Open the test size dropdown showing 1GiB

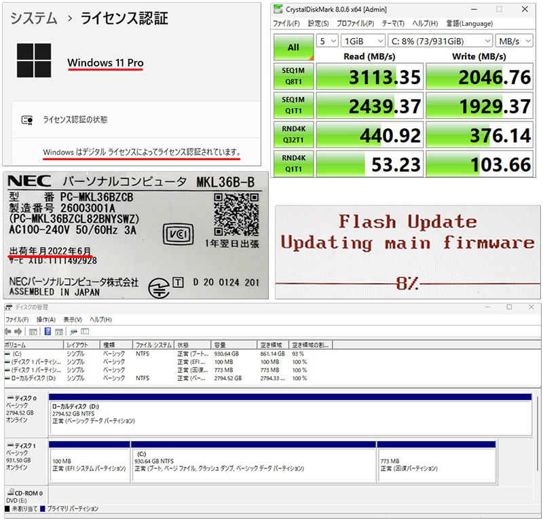(x=363, y=41)
